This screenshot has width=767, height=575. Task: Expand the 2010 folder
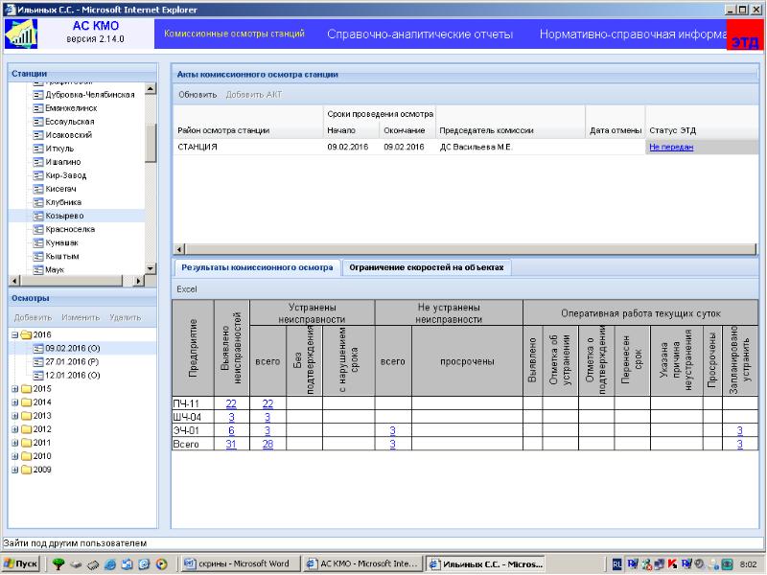pos(14,456)
